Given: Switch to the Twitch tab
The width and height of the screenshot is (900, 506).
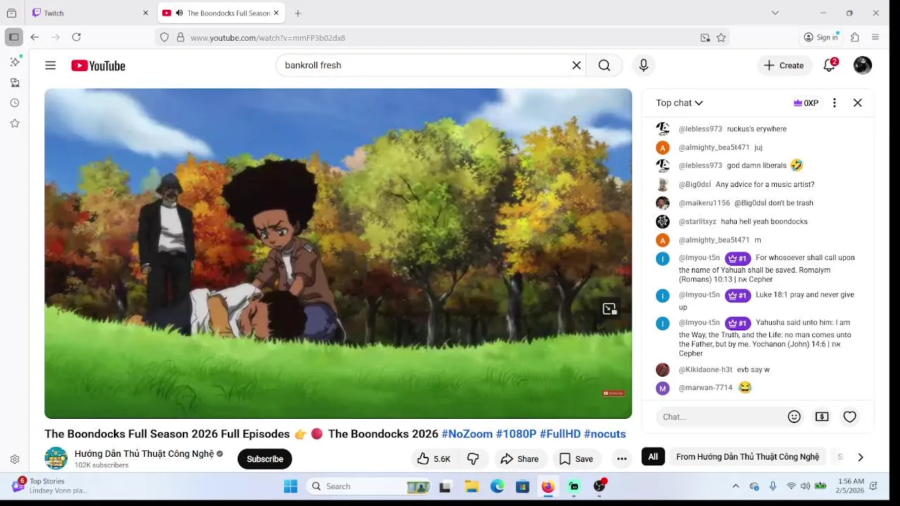Looking at the screenshot, I should pos(90,13).
